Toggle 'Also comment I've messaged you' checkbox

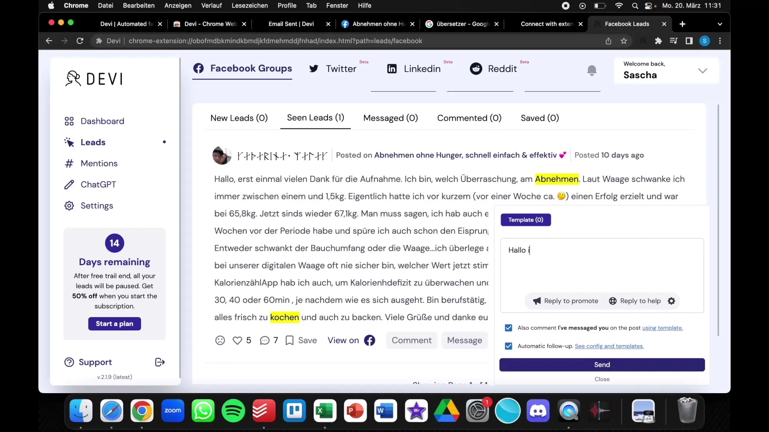coord(508,328)
